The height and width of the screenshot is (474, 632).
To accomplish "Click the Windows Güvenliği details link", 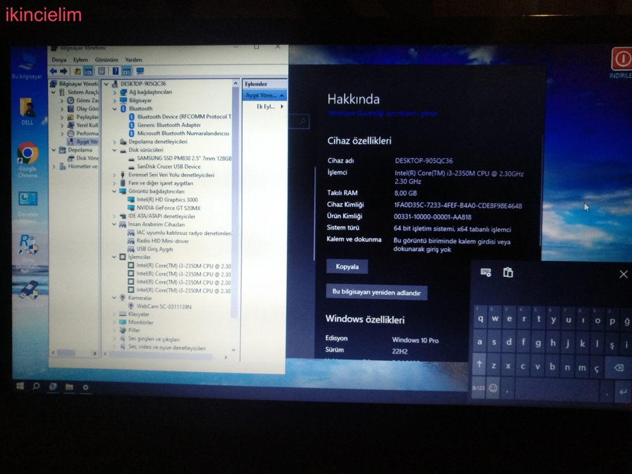I will (x=383, y=114).
